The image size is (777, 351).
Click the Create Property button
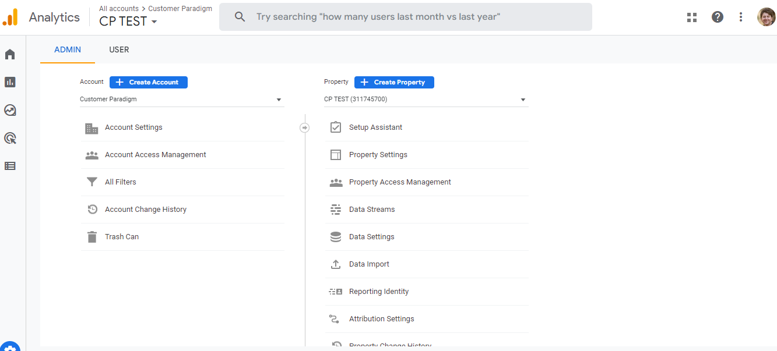click(394, 82)
